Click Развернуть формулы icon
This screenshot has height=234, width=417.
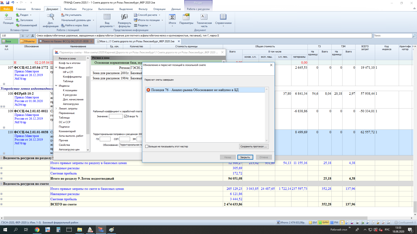pos(124,17)
